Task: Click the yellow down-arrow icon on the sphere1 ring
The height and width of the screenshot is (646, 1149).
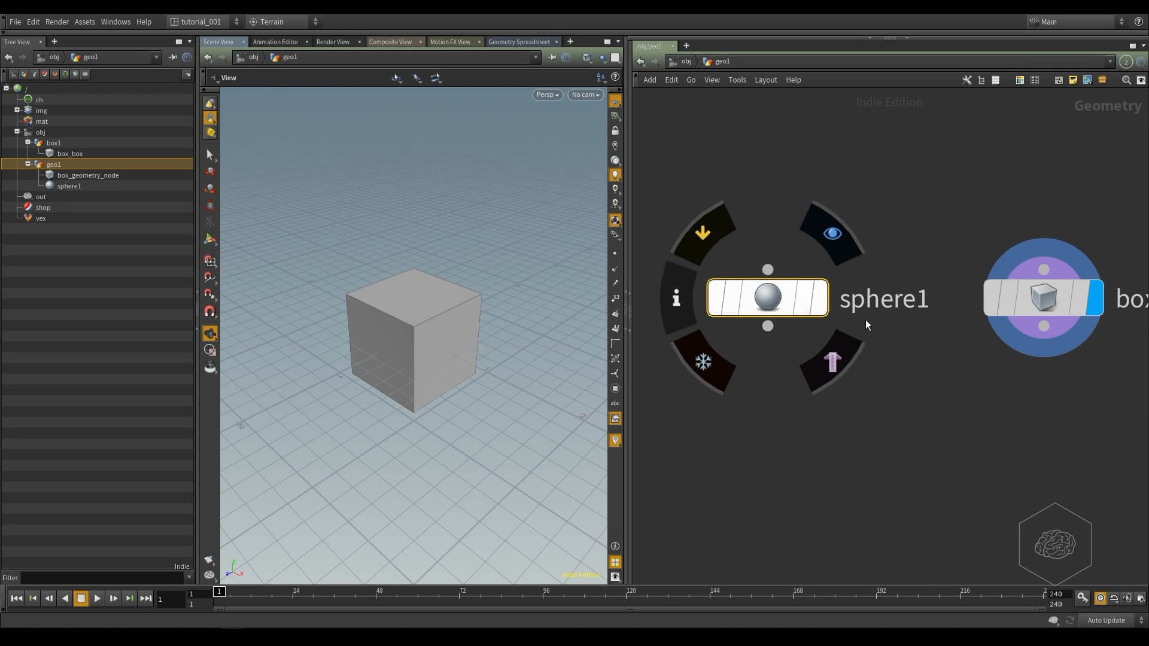Action: [703, 233]
